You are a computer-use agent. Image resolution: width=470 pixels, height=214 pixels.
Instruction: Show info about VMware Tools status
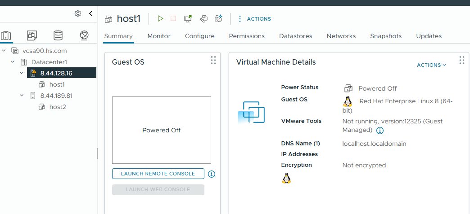click(x=380, y=130)
